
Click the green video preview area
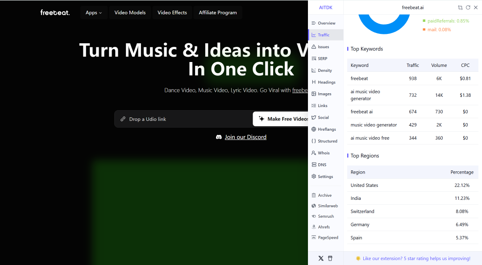point(200,212)
